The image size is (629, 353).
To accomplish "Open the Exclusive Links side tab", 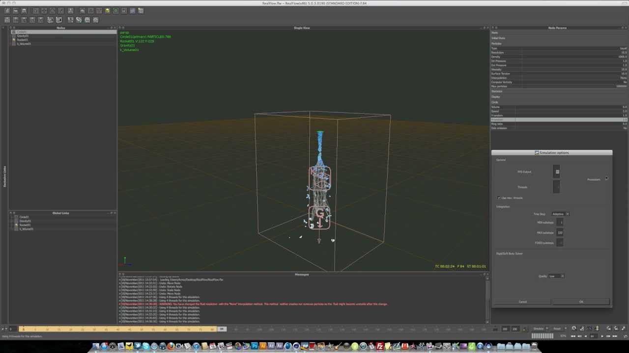I will coord(4,176).
